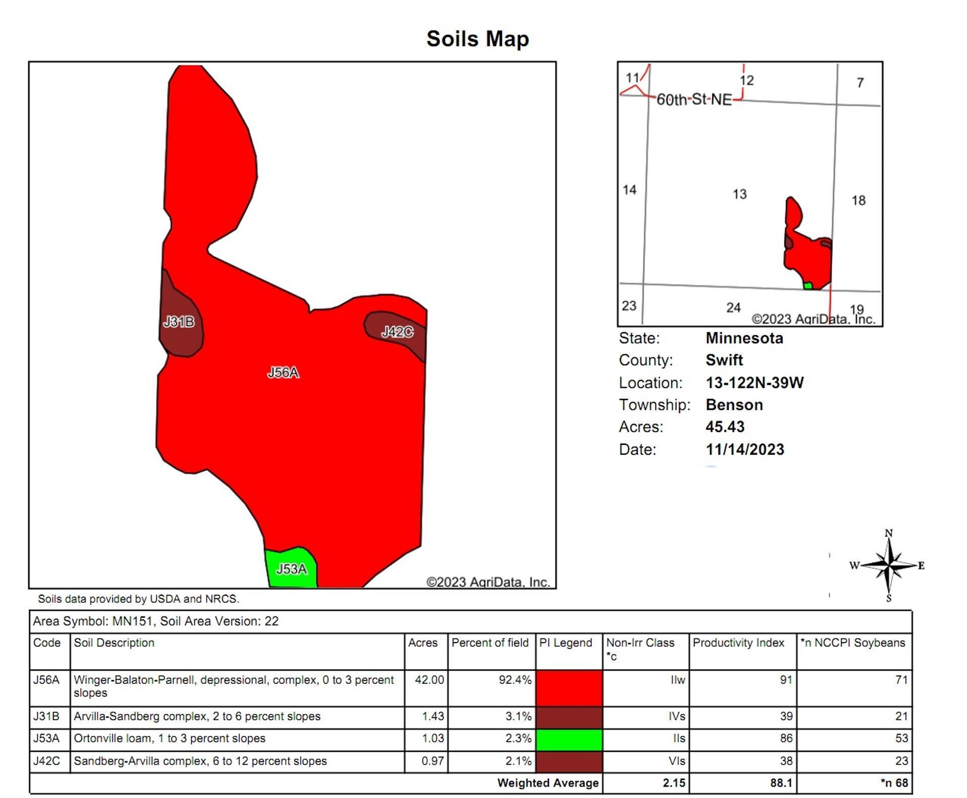Viewport: 967px width, 798px height.
Task: Click the Soils Map title
Action: [x=477, y=39]
